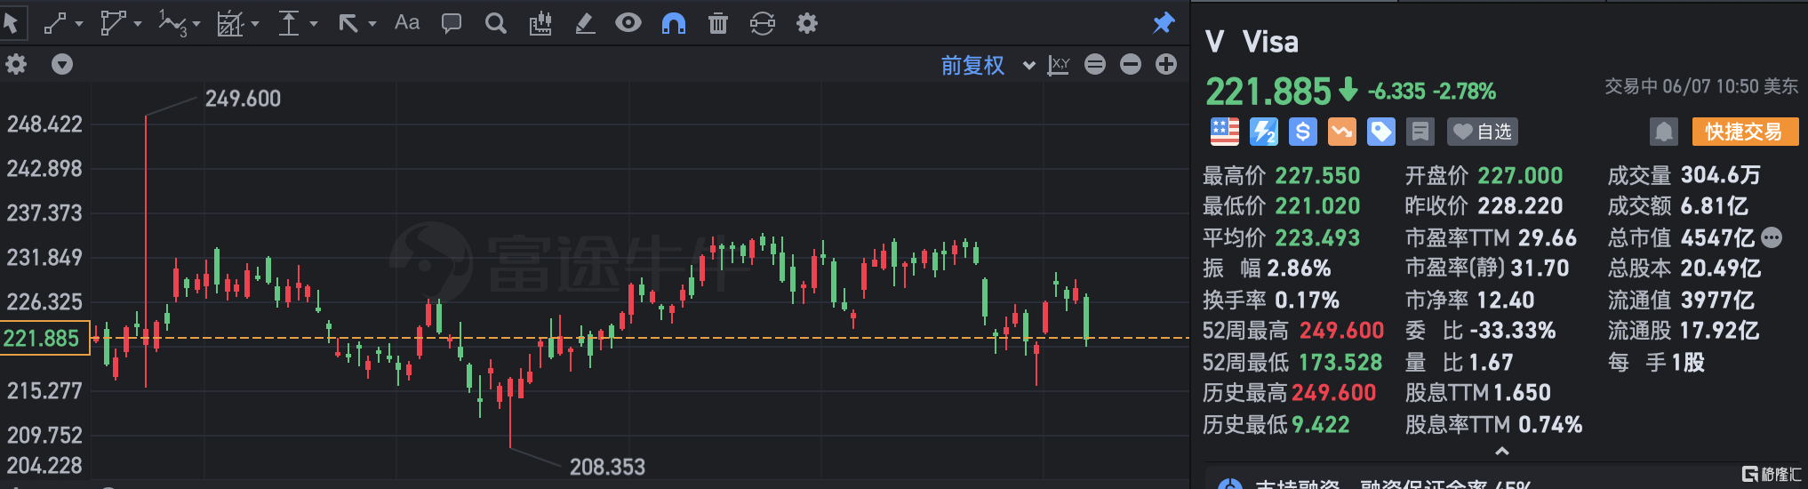Add Visa to 自选 watchlist
The image size is (1808, 489).
pos(1483,132)
